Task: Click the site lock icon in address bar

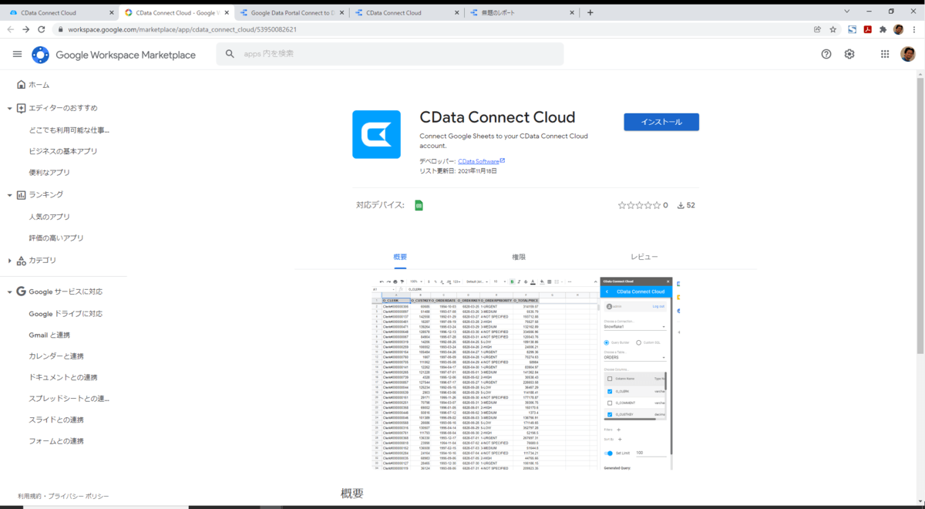Action: (x=60, y=29)
